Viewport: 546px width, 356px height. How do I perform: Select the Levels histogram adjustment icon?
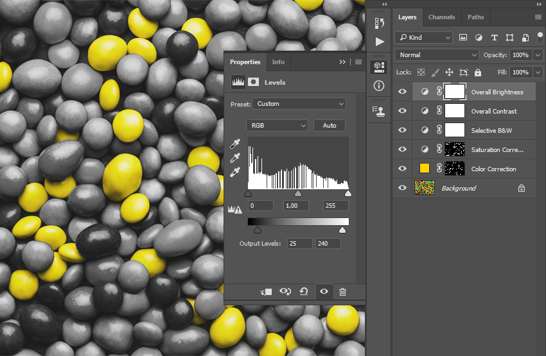(238, 82)
